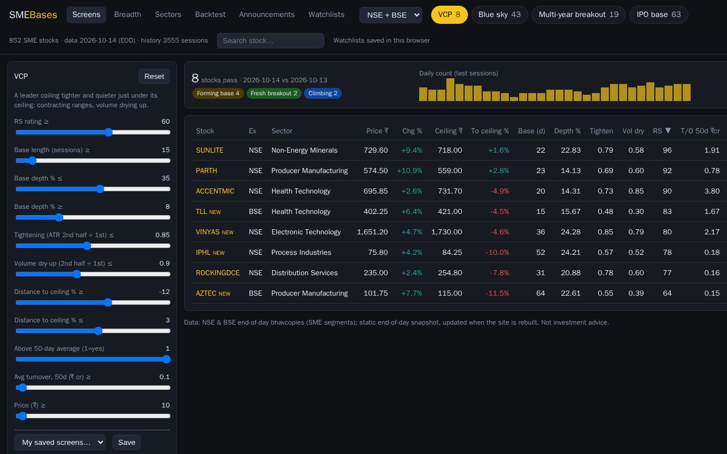
Task: Sort by the Ceiling ₹ column header
Action: [449, 131]
